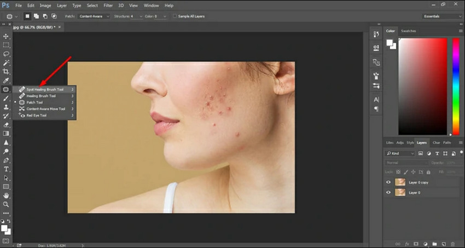The image size is (465, 248).
Task: Select the Clone Stamp tool
Action: tap(5, 107)
